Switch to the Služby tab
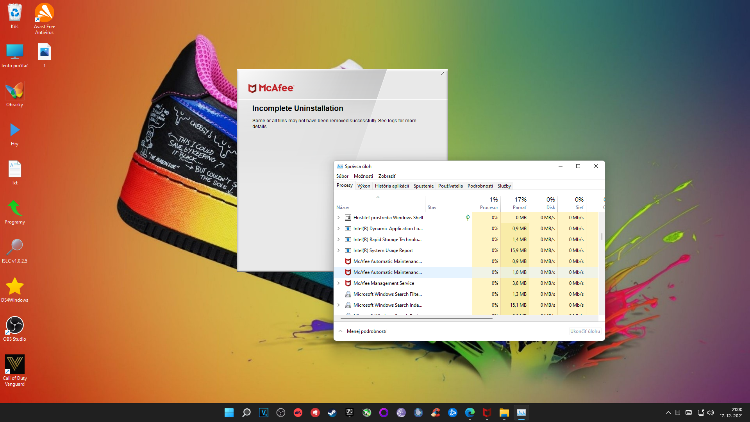 click(504, 186)
